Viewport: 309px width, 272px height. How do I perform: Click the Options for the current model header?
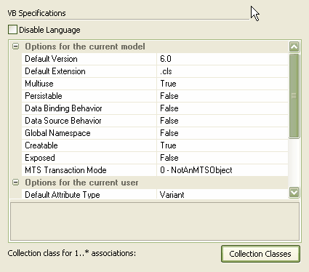pos(85,47)
